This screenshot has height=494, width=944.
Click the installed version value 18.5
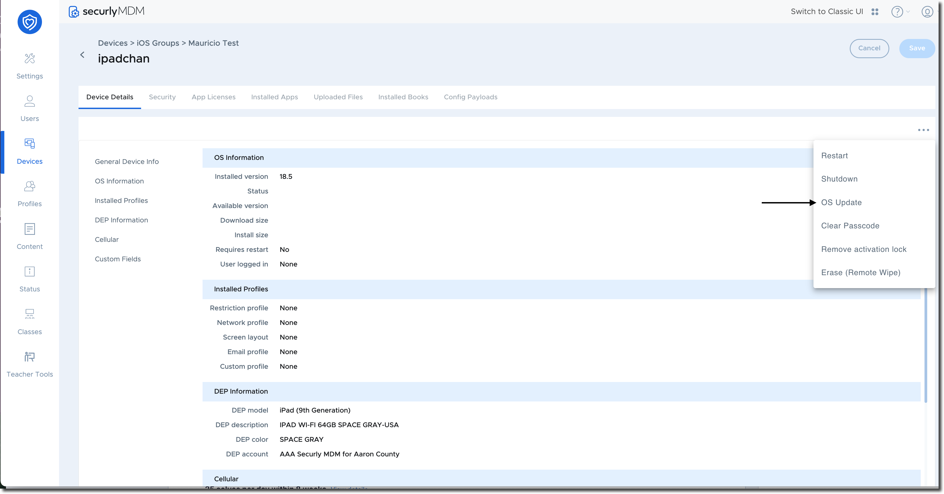[286, 176]
